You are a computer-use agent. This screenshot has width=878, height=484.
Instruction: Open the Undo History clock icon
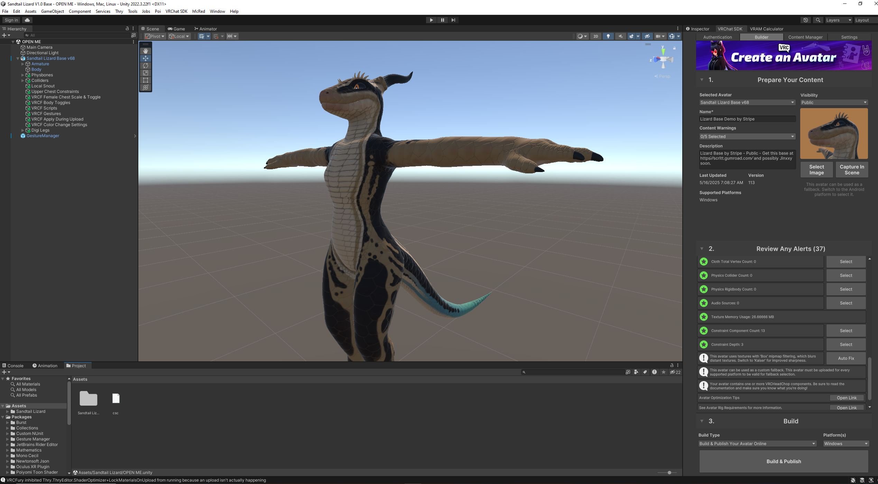click(805, 20)
